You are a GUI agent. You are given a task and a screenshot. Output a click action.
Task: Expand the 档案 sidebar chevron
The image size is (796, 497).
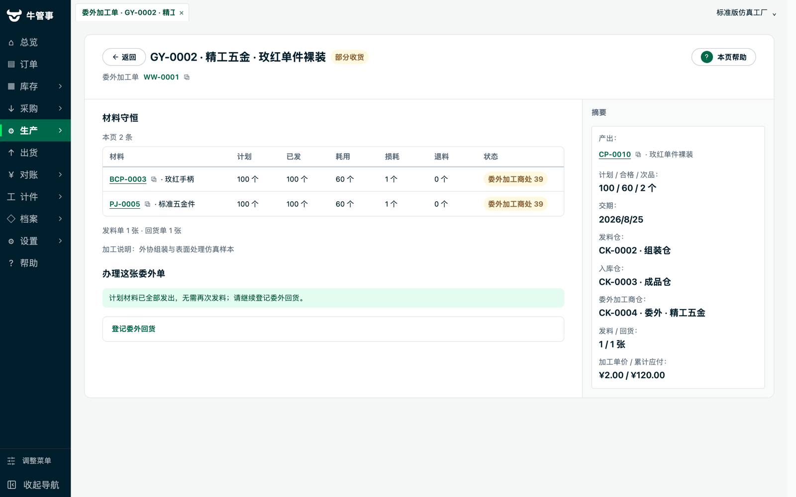[x=60, y=219]
